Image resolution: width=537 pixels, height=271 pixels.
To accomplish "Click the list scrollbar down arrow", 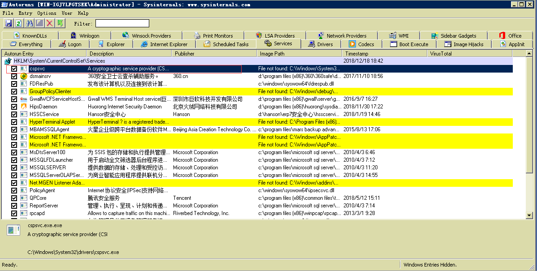I will pos(529,215).
